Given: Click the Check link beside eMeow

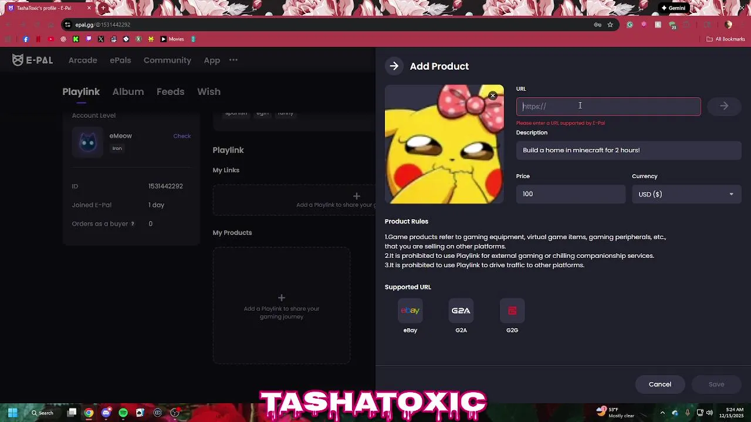Looking at the screenshot, I should pos(182,136).
